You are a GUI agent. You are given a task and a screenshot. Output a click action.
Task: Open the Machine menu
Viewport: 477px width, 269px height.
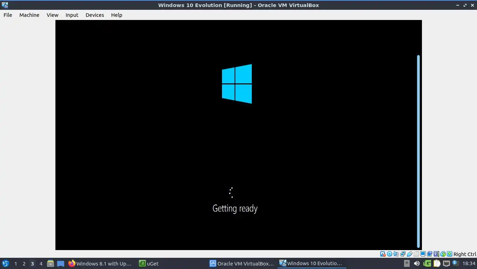(x=29, y=15)
